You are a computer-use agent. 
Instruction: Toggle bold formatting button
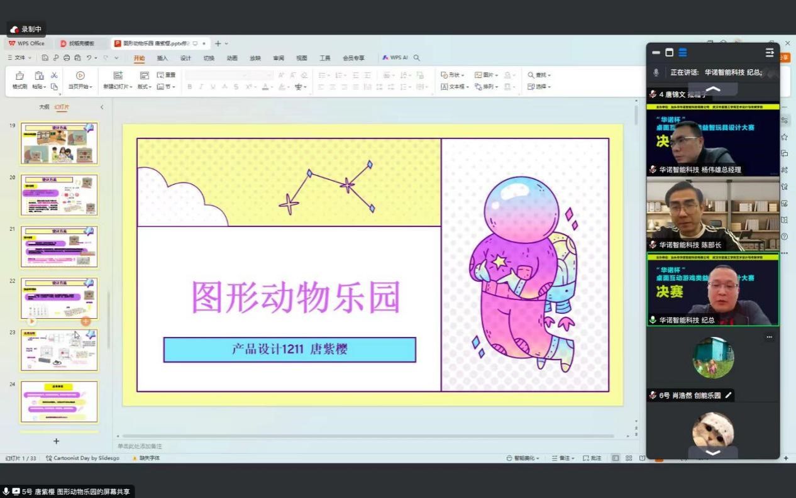tap(189, 87)
